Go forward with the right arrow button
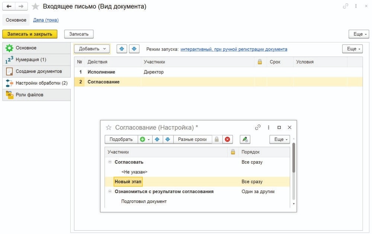Image resolution: width=372 pixels, height=234 pixels. 21,6
